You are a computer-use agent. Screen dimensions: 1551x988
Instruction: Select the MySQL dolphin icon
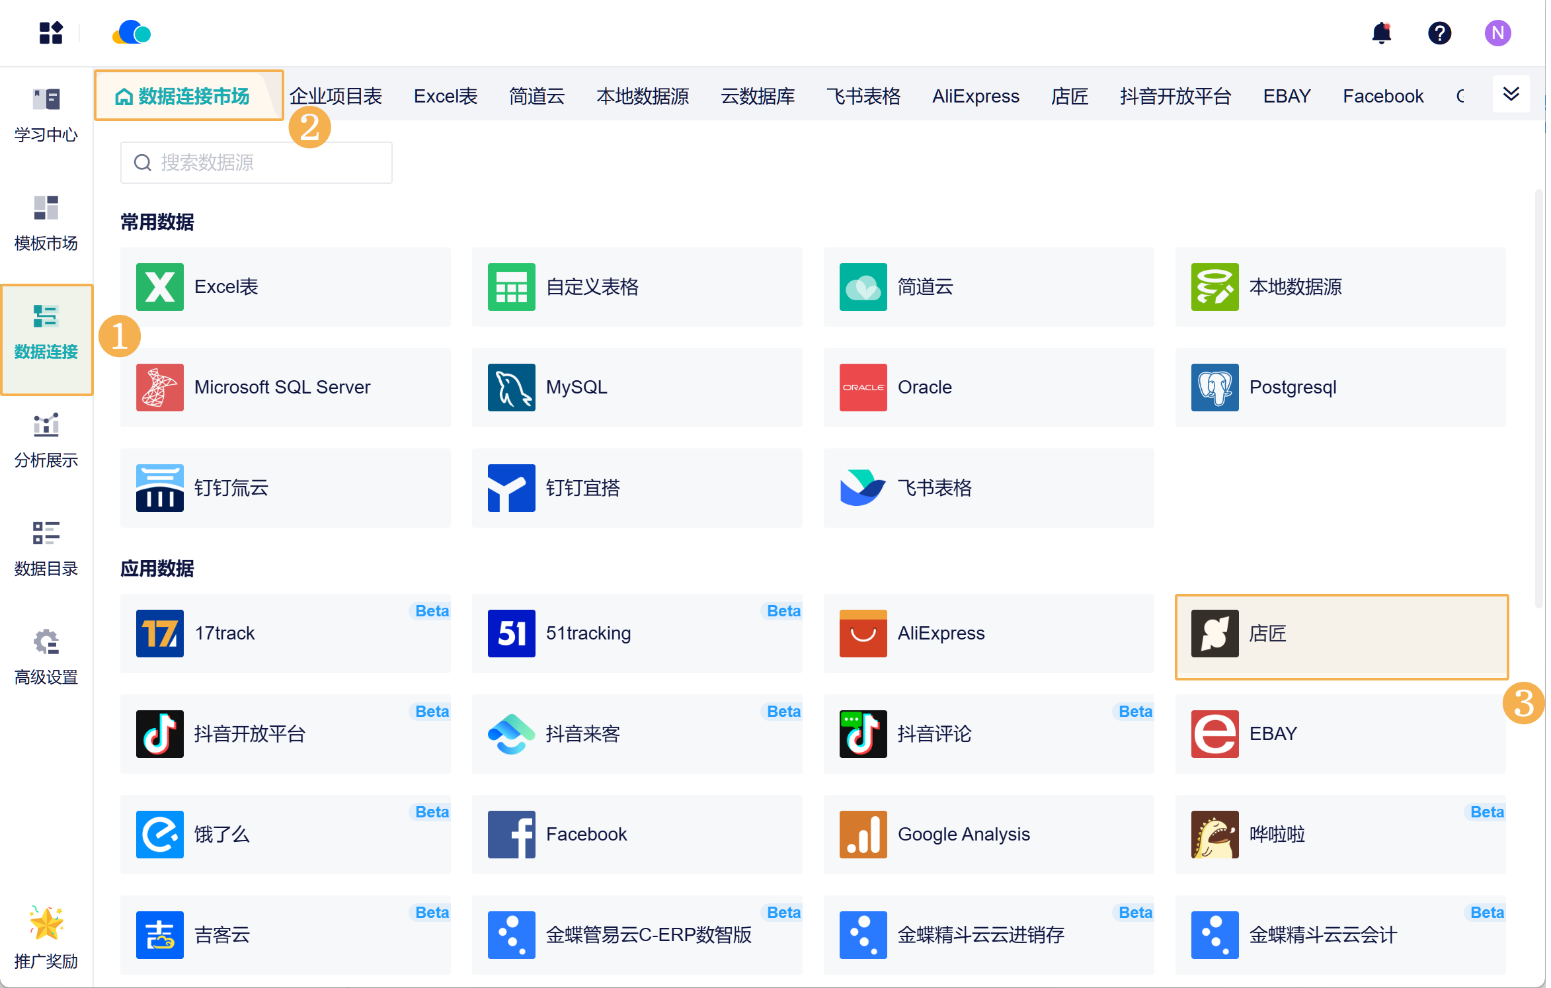point(511,388)
